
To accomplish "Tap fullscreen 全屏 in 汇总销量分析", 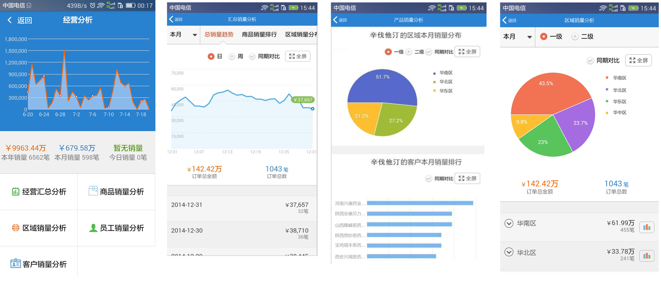I will click(x=298, y=56).
